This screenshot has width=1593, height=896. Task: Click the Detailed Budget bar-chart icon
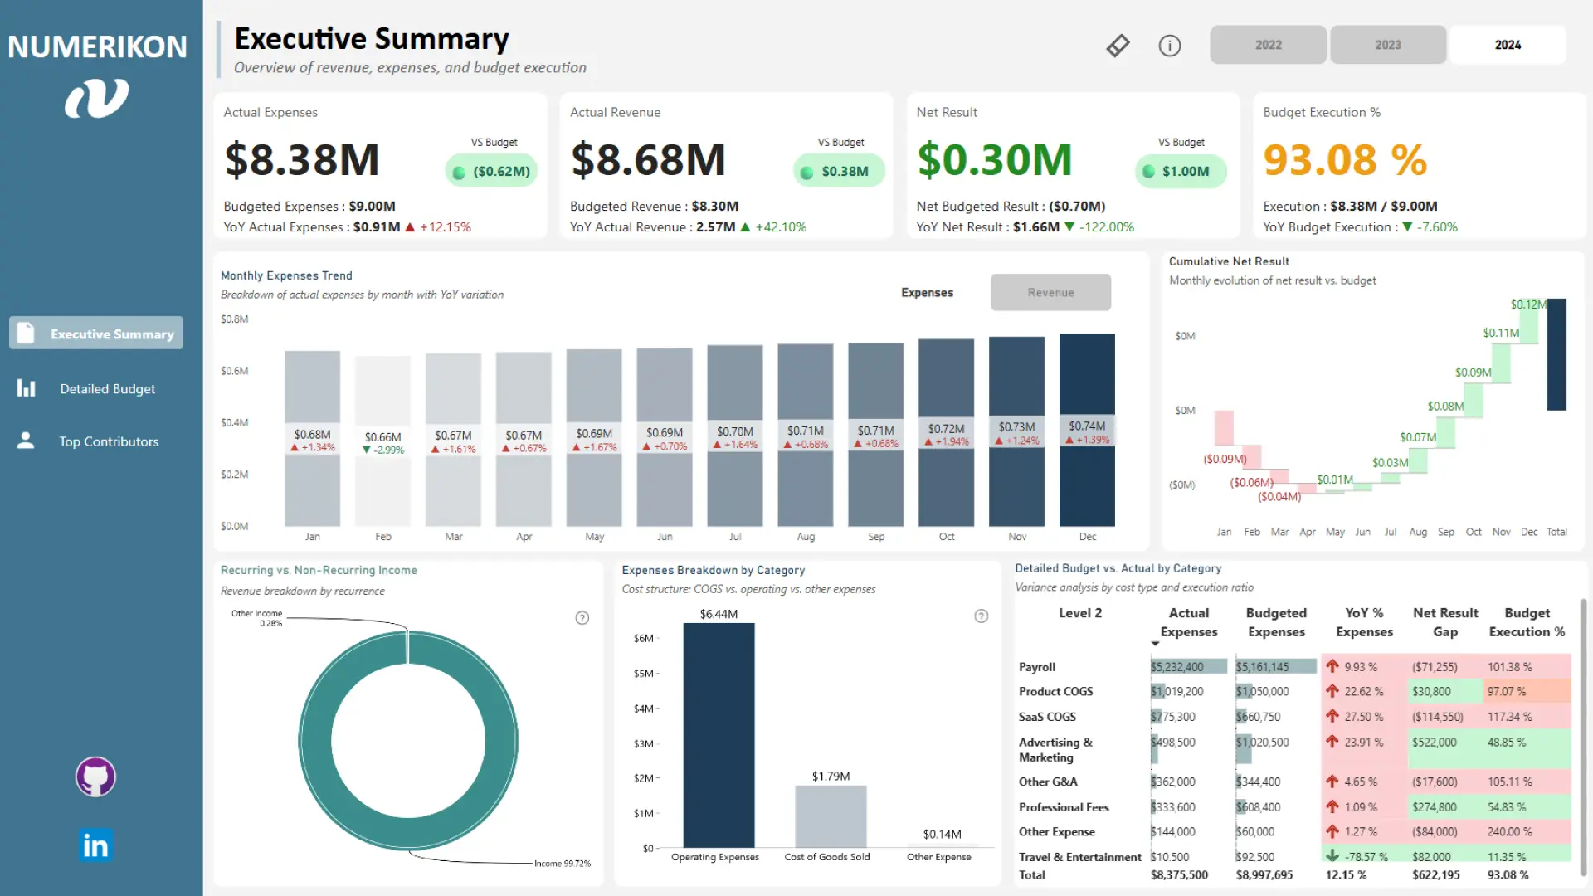(27, 388)
